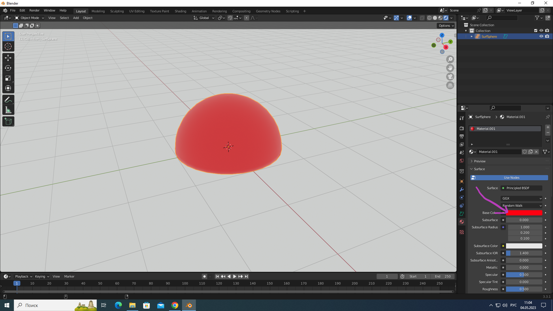Open the File menu

[13, 10]
